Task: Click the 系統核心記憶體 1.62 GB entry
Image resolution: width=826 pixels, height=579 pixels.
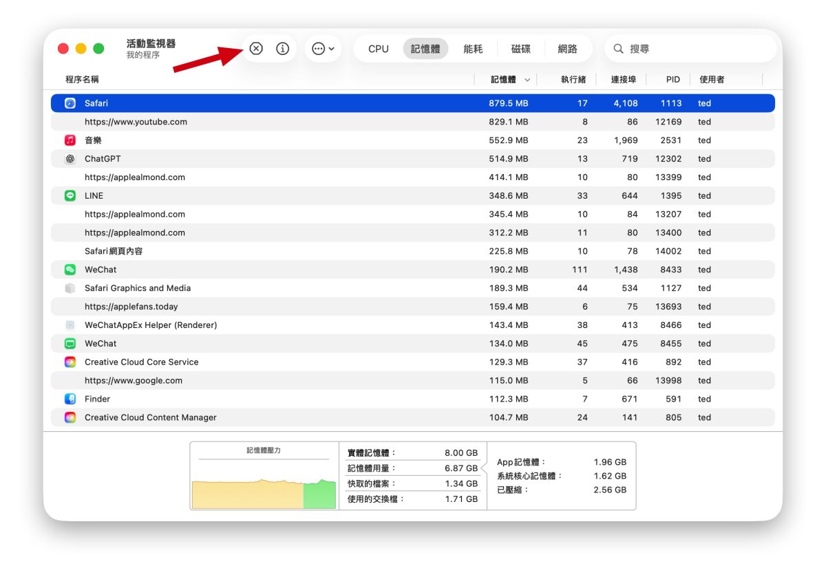Action: coord(562,476)
